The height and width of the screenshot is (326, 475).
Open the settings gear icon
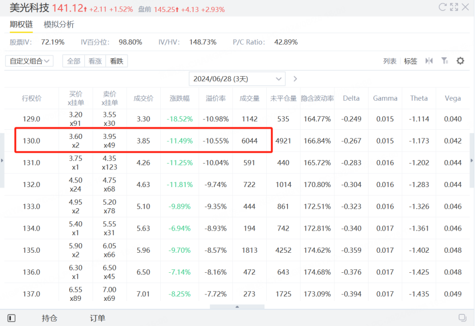coord(461,61)
